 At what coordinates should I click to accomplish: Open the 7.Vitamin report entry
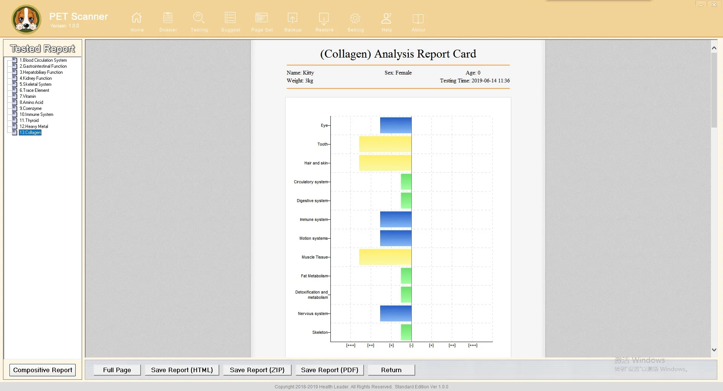click(x=28, y=96)
